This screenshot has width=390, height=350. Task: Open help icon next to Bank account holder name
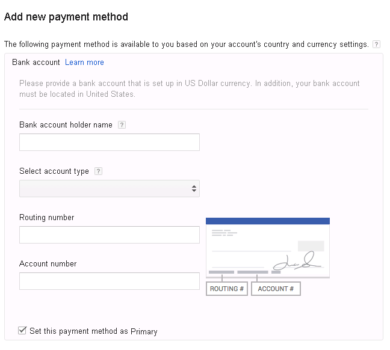[122, 125]
